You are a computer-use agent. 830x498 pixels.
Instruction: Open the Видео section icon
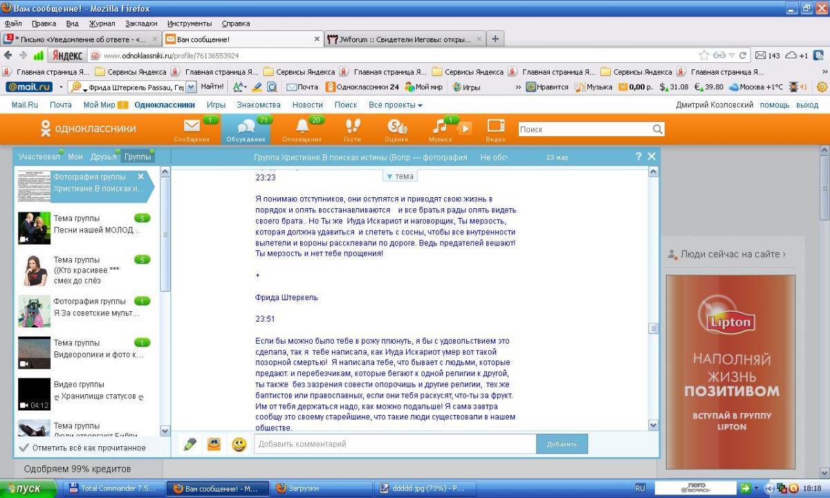pyautogui.click(x=495, y=127)
